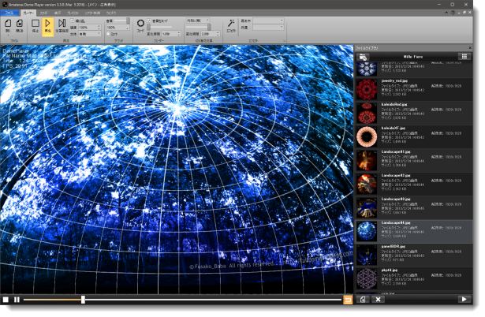The height and width of the screenshot is (317, 485).
Task: Toggle the fade volume too checkbox
Action: (x=149, y=21)
